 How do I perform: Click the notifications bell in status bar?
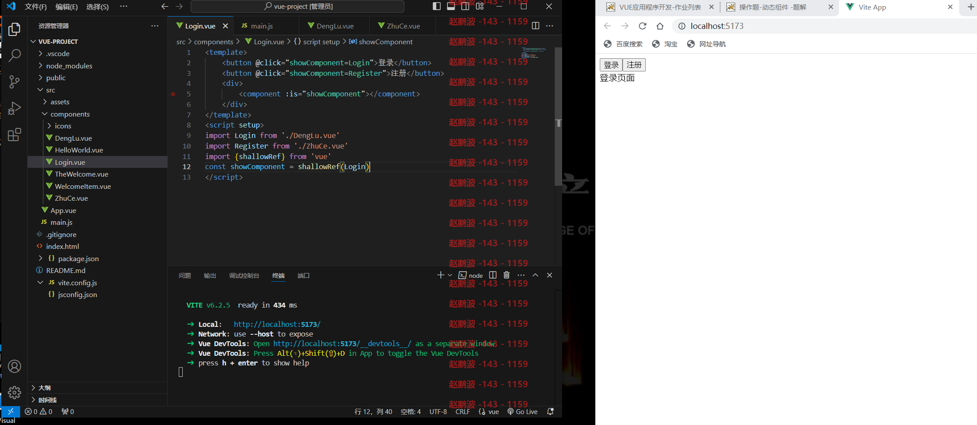point(551,411)
